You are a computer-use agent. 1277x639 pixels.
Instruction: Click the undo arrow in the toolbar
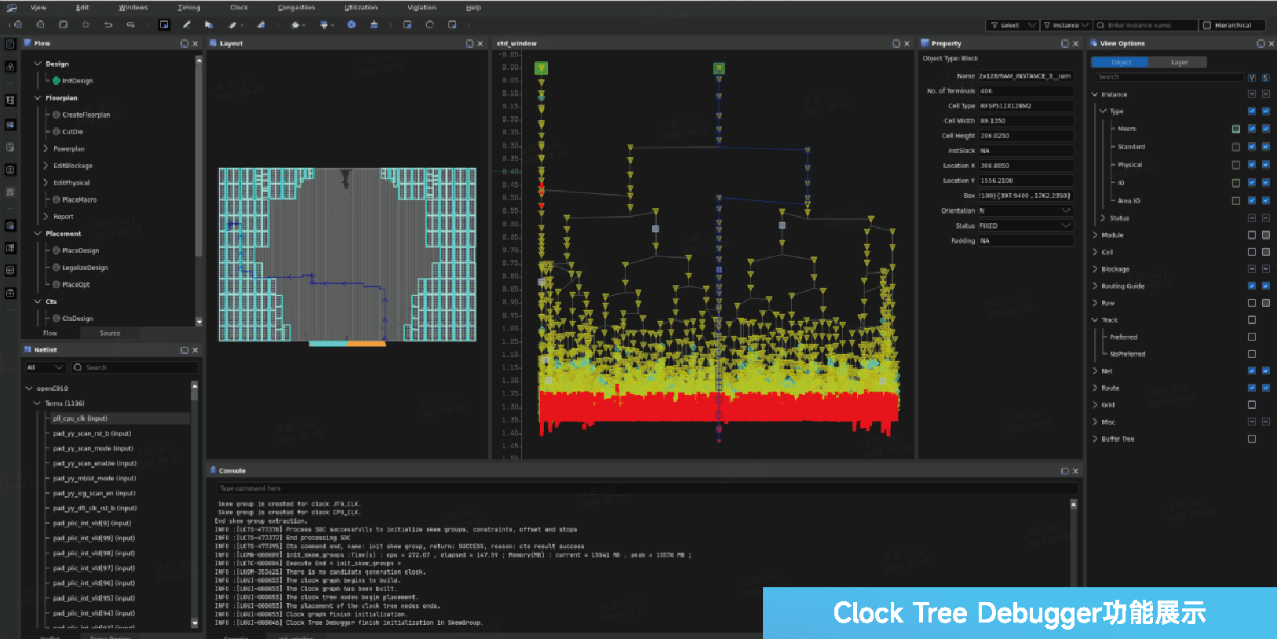[x=108, y=25]
